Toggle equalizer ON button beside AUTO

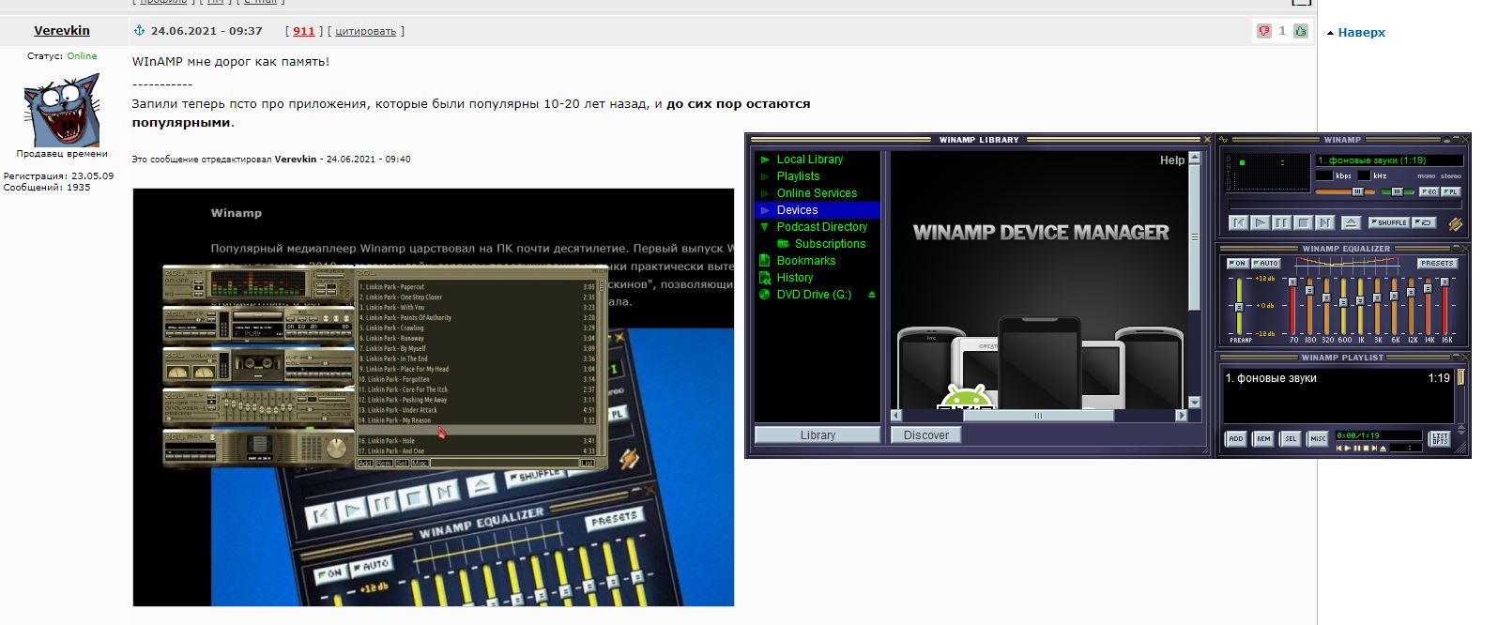[x=1236, y=263]
